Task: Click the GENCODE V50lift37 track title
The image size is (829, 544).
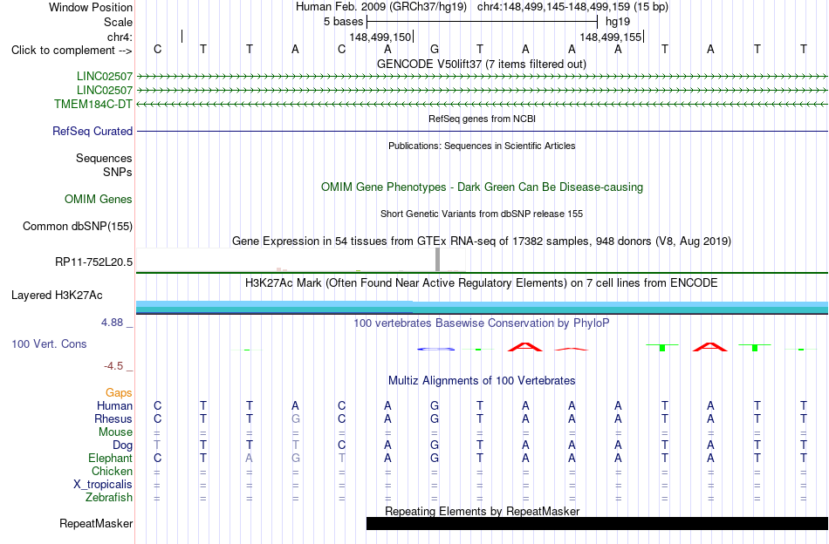Action: coord(482,64)
